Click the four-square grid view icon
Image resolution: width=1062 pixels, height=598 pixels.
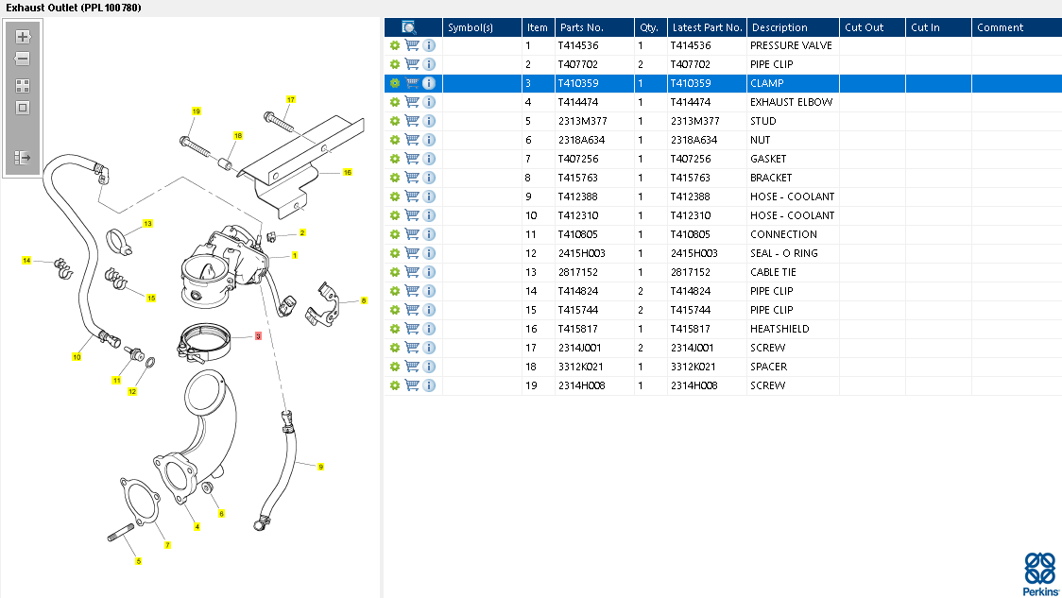pyautogui.click(x=23, y=86)
